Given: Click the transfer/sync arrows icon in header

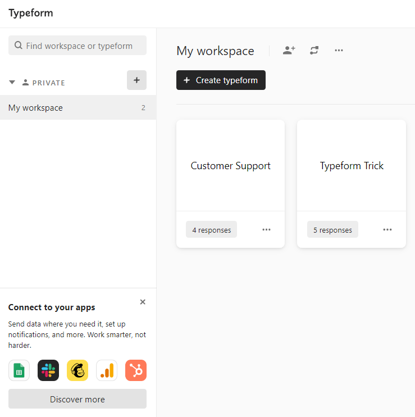Looking at the screenshot, I should [314, 50].
